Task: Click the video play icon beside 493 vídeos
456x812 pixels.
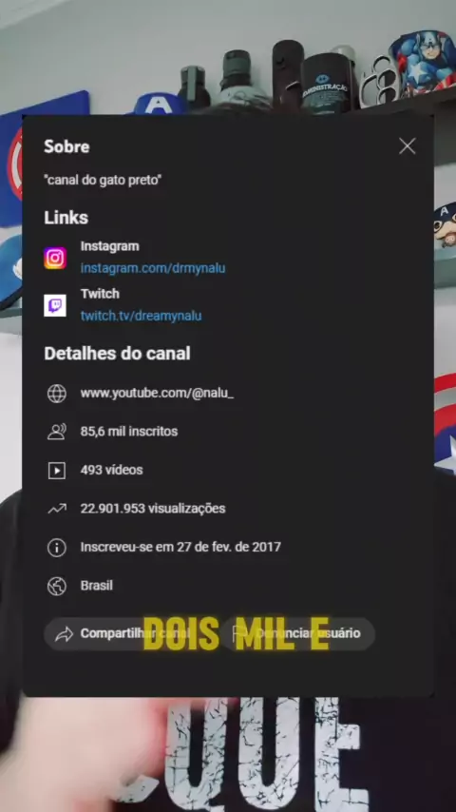Action: point(56,471)
